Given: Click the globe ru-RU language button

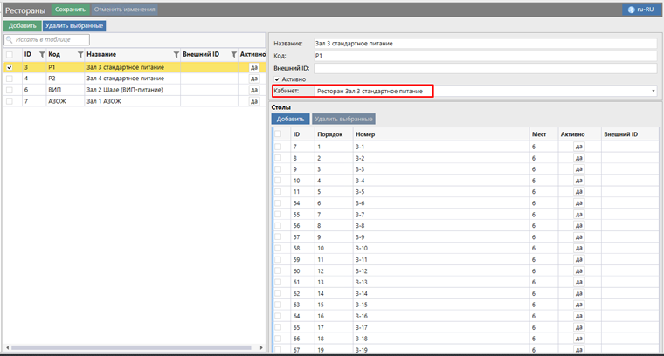Looking at the screenshot, I should [640, 9].
